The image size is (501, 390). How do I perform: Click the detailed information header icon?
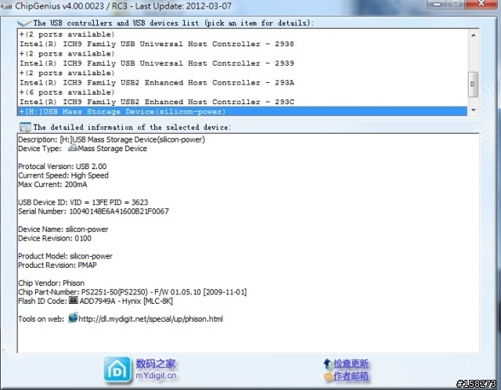(x=25, y=127)
